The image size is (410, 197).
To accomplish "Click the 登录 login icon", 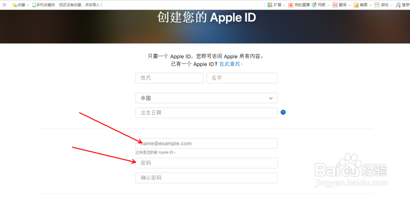I will point(398,5).
